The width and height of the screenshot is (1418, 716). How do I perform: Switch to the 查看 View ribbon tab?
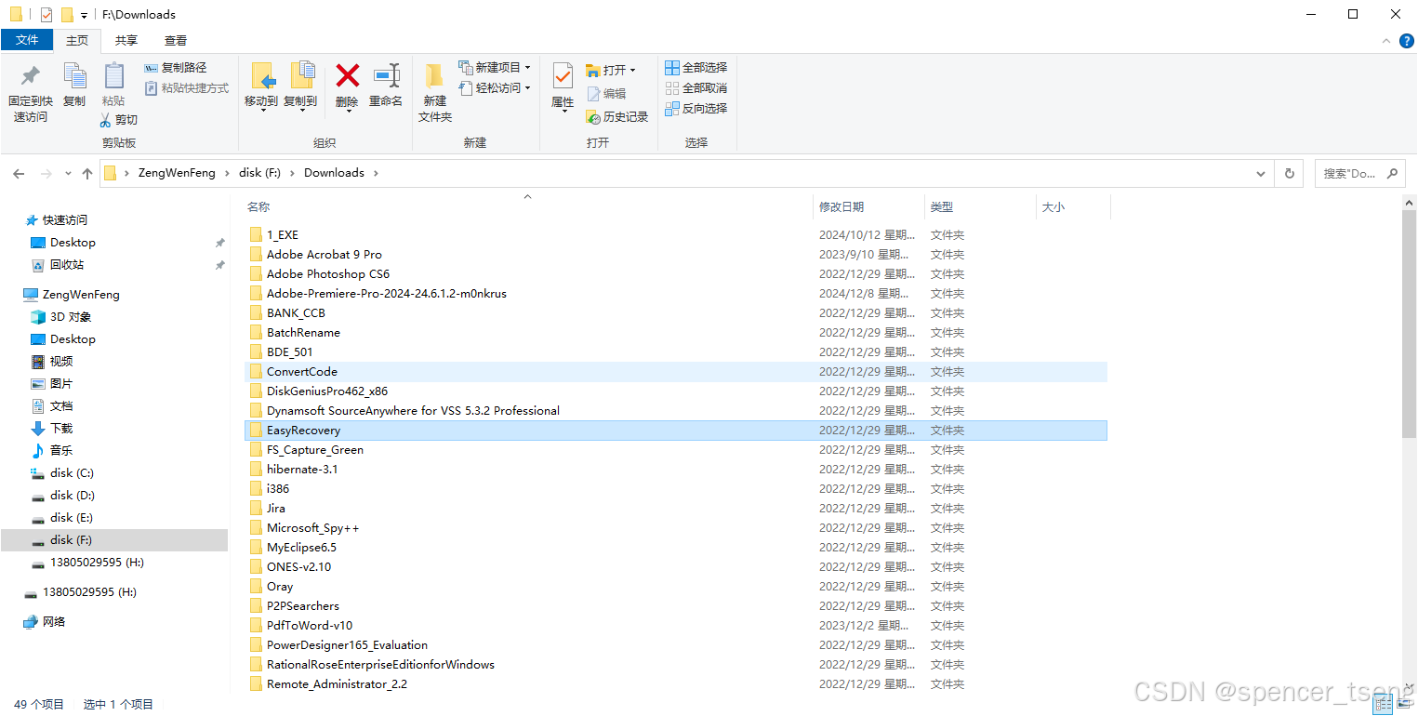(176, 40)
